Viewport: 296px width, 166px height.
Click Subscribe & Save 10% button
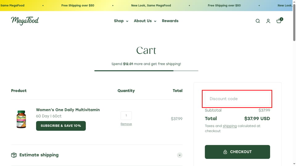coord(61,126)
